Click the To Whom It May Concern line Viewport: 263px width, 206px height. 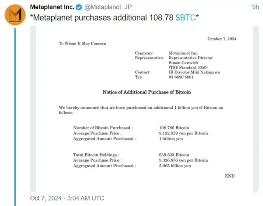click(x=82, y=44)
